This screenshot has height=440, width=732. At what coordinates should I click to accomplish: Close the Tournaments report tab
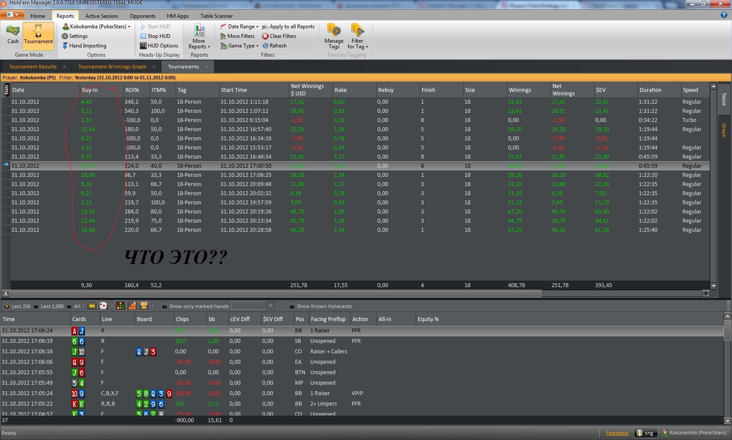(207, 67)
